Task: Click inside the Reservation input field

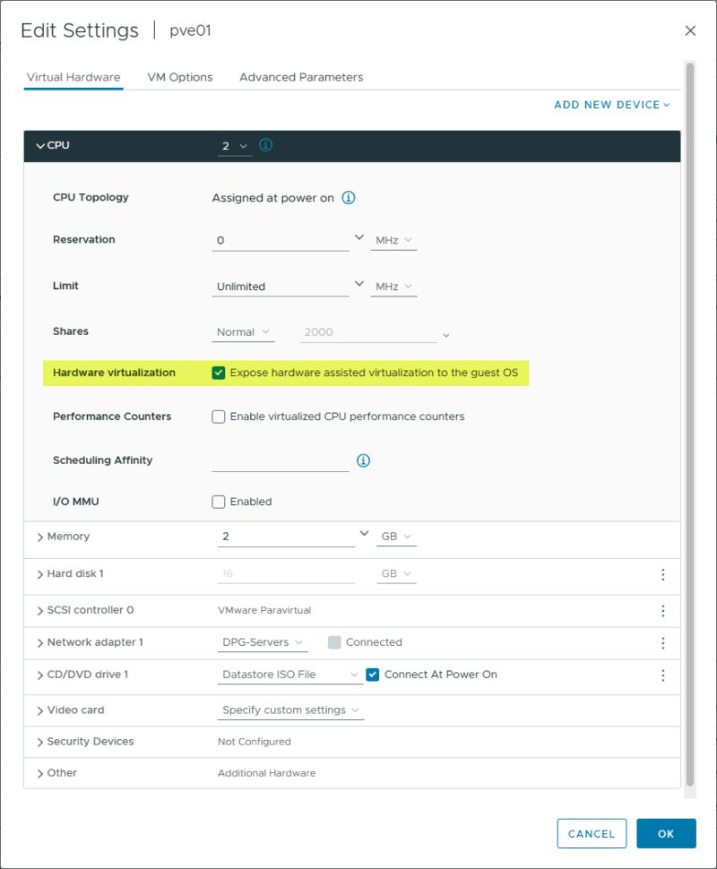Action: tap(269, 238)
